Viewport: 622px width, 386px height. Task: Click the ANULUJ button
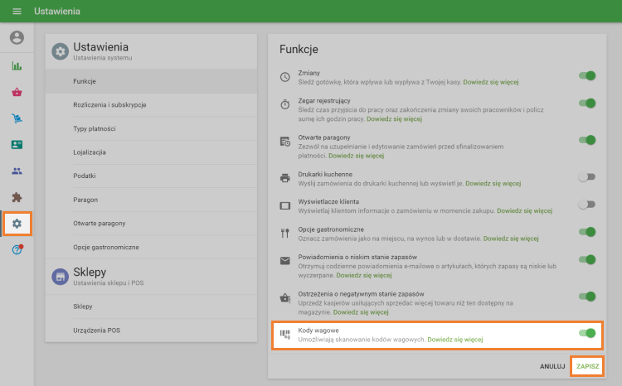coord(552,366)
